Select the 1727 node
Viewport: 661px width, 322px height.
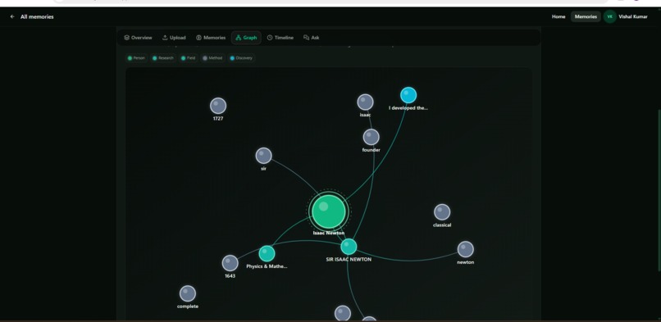pos(218,106)
